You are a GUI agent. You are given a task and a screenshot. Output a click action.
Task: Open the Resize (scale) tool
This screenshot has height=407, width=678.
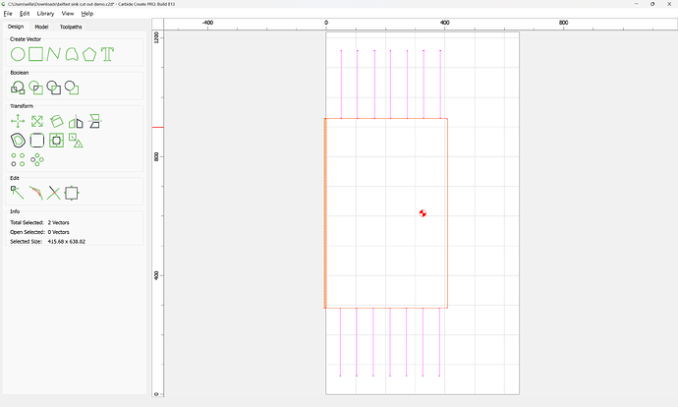coord(37,121)
